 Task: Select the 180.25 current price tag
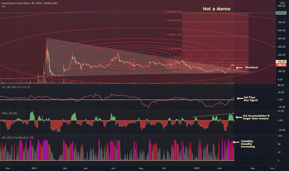point(281,65)
